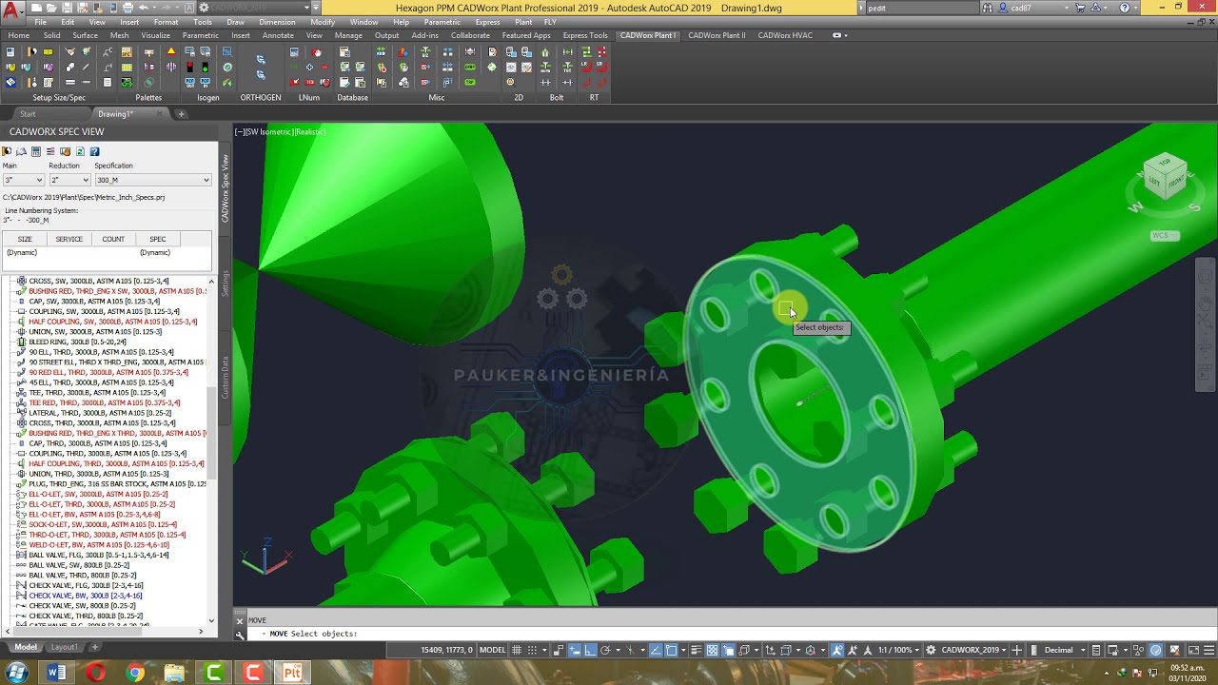Click the MODEL space button in status bar

click(492, 650)
